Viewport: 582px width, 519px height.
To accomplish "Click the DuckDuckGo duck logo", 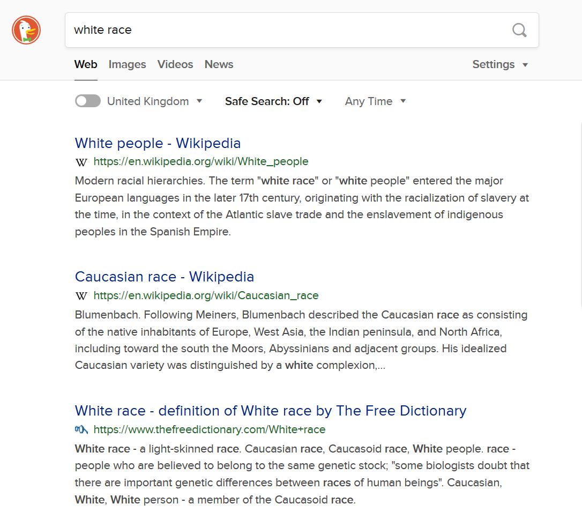I will 26,30.
